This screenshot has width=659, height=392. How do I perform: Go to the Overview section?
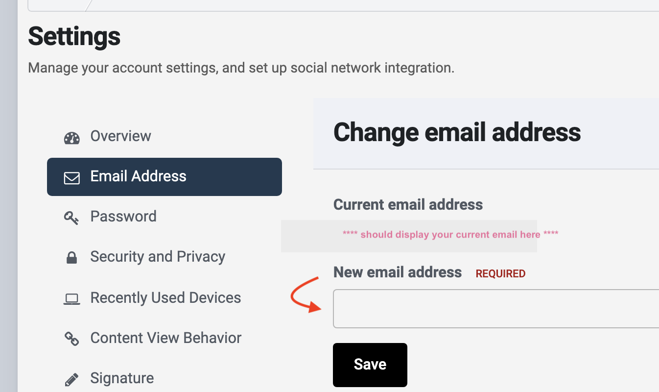[120, 136]
